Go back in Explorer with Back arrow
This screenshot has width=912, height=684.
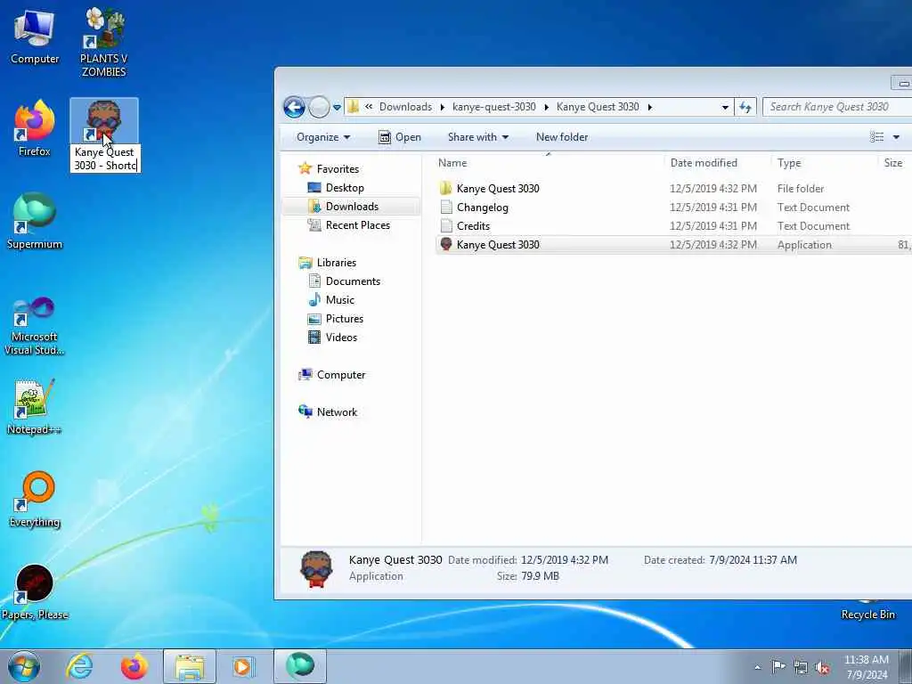coord(294,107)
